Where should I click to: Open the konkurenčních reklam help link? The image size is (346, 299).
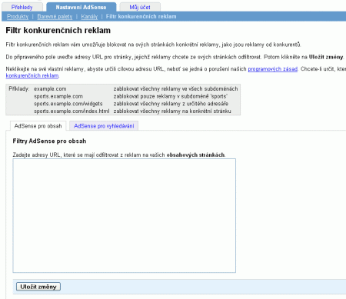pos(32,75)
